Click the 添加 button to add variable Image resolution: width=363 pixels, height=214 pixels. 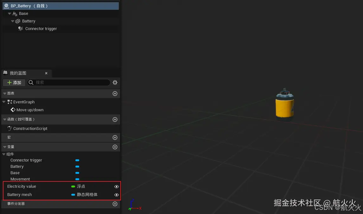coord(14,83)
